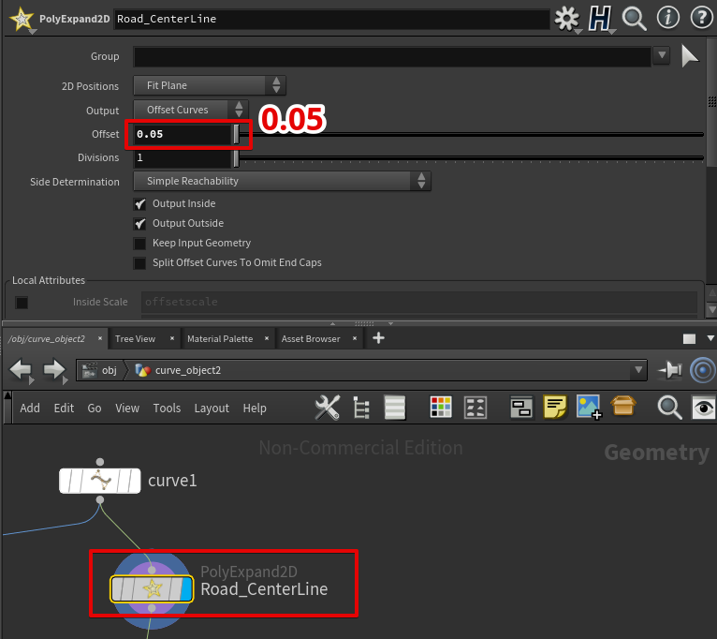The height and width of the screenshot is (639, 717).
Task: Click the tree list layout icon
Action: (361, 408)
